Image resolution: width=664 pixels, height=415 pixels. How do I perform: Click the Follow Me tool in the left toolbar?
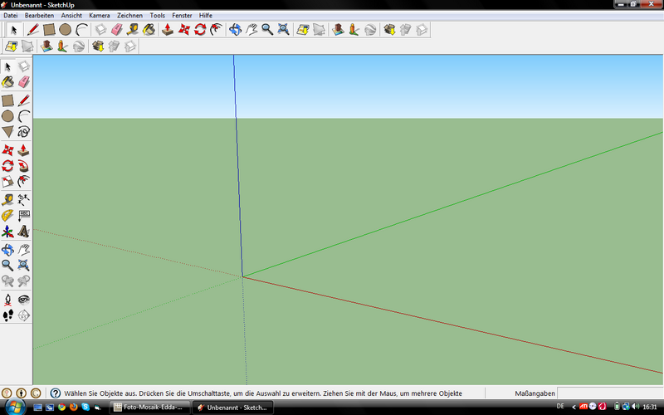point(24,166)
